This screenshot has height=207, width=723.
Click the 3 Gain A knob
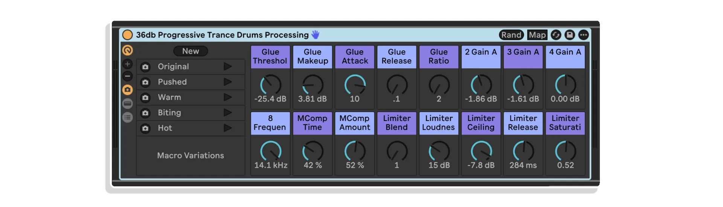523,85
